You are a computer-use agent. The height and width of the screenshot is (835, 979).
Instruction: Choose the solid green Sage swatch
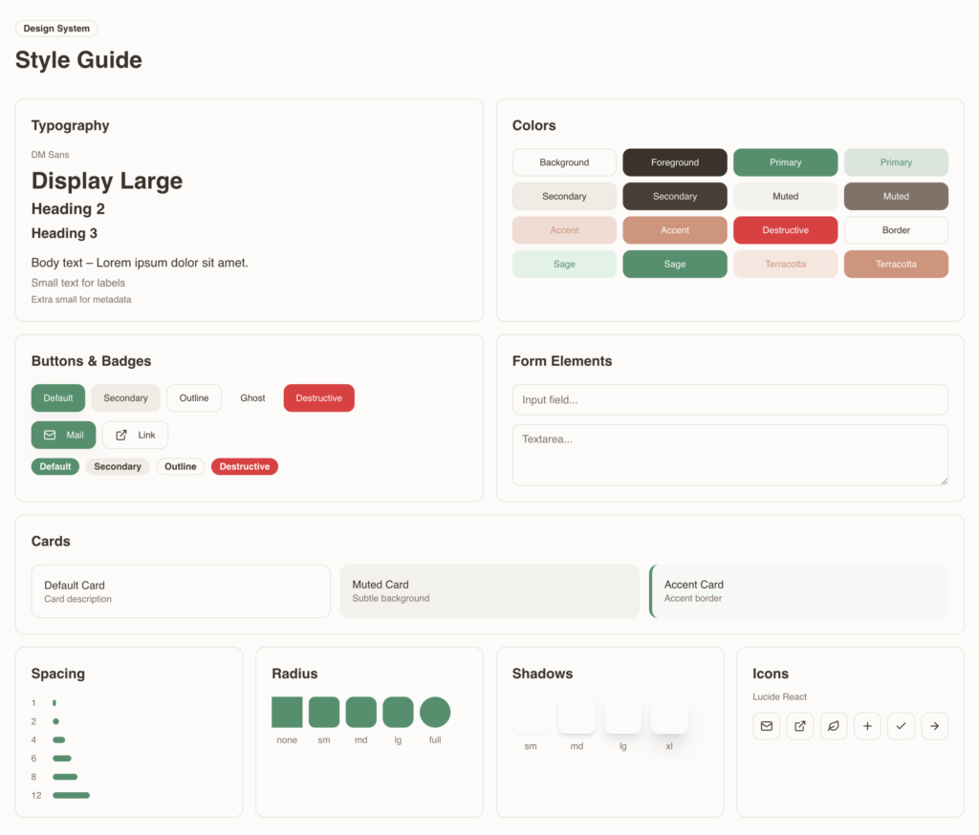click(x=674, y=264)
